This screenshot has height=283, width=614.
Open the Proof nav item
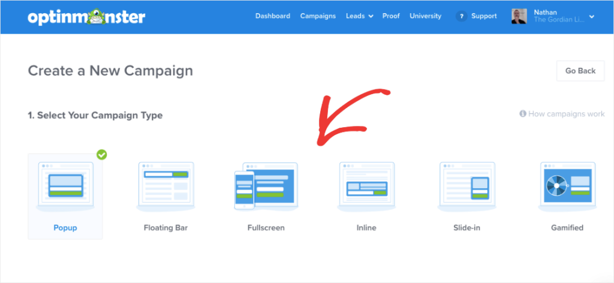[x=391, y=16]
